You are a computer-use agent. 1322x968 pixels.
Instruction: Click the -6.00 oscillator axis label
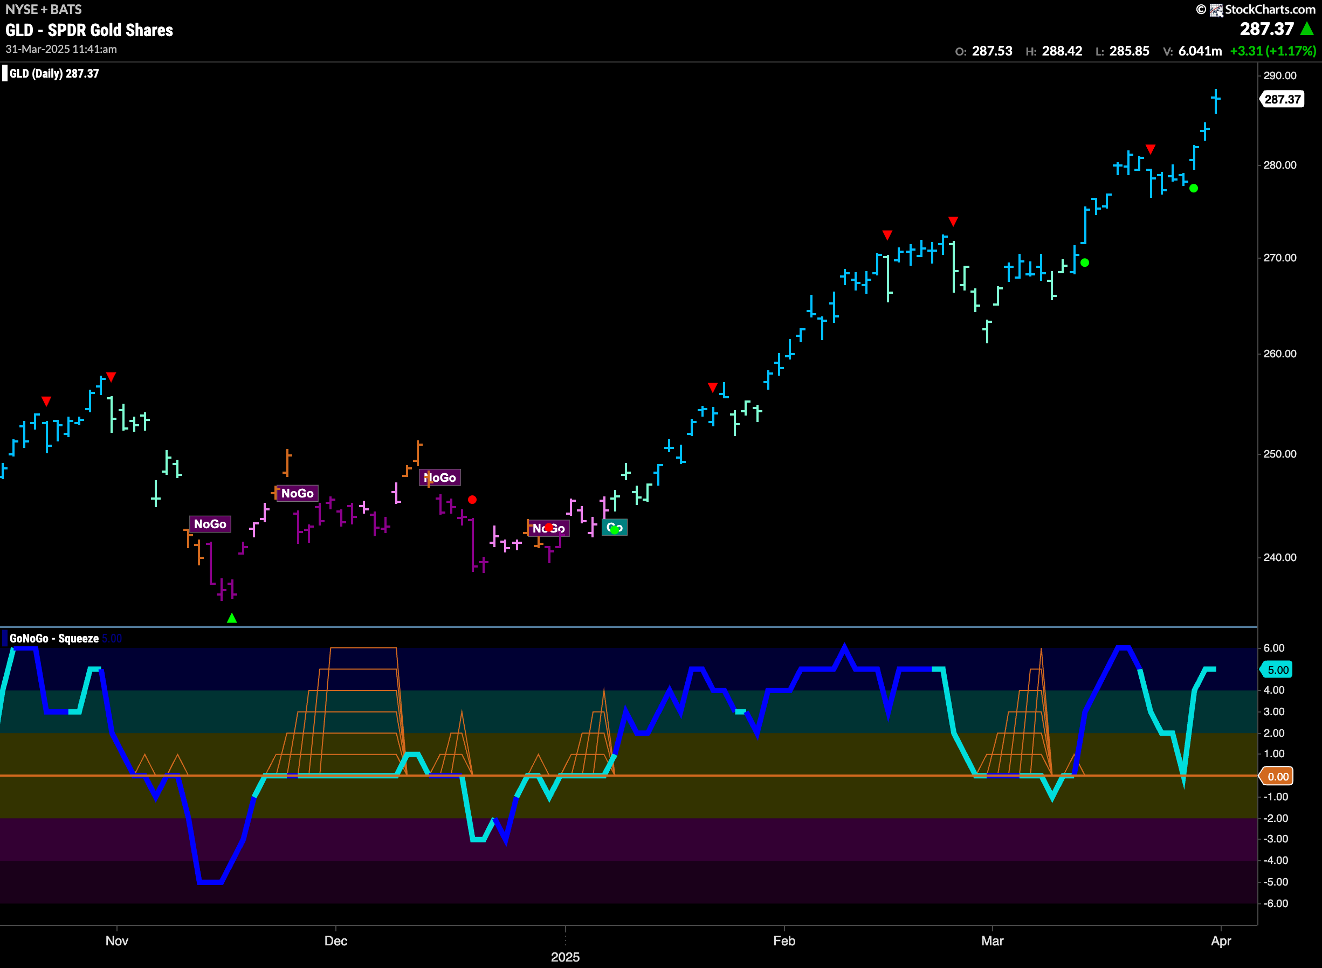pyautogui.click(x=1276, y=903)
